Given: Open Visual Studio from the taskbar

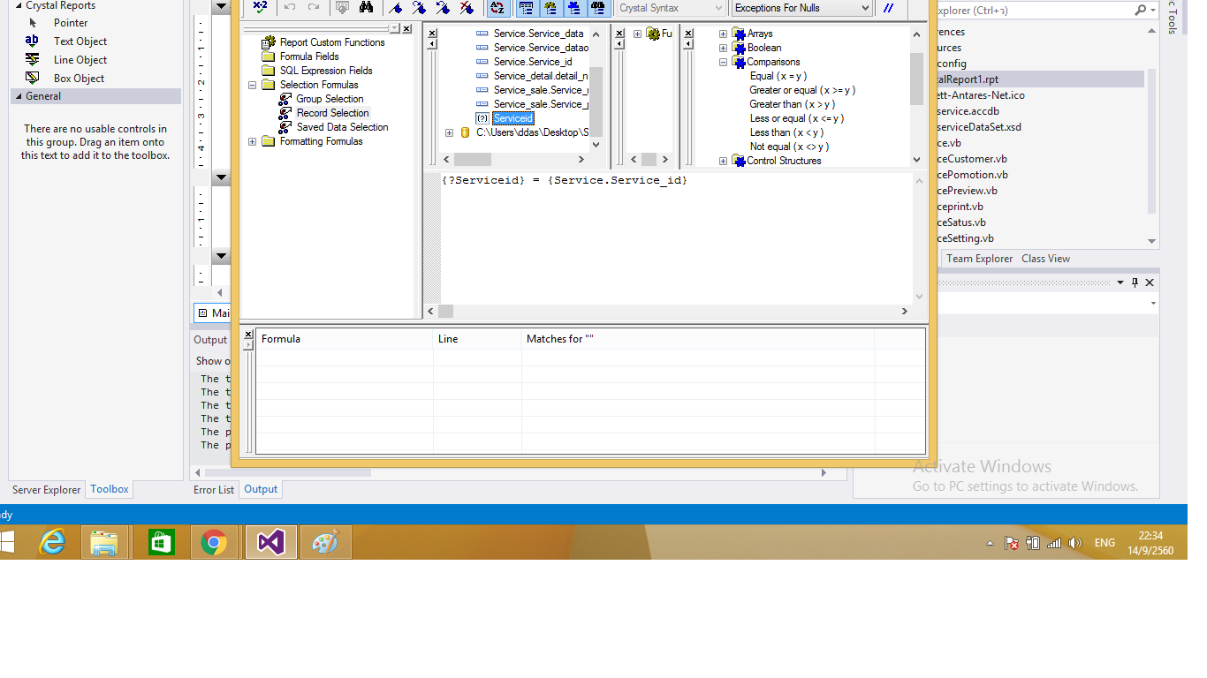Looking at the screenshot, I should [270, 542].
